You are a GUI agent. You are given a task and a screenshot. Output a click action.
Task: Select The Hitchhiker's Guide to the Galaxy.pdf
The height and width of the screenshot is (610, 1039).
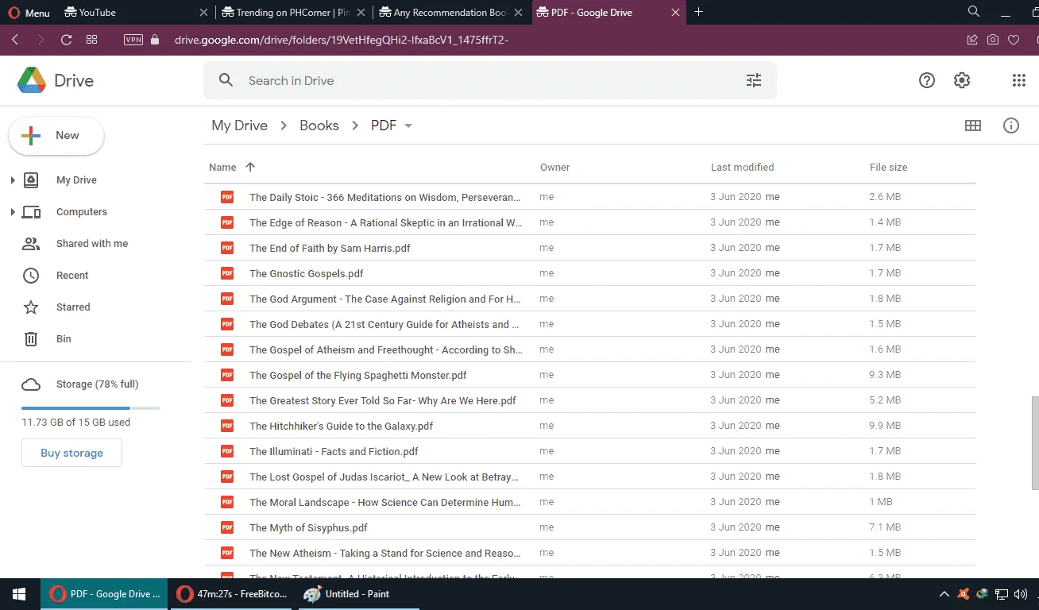click(589, 426)
